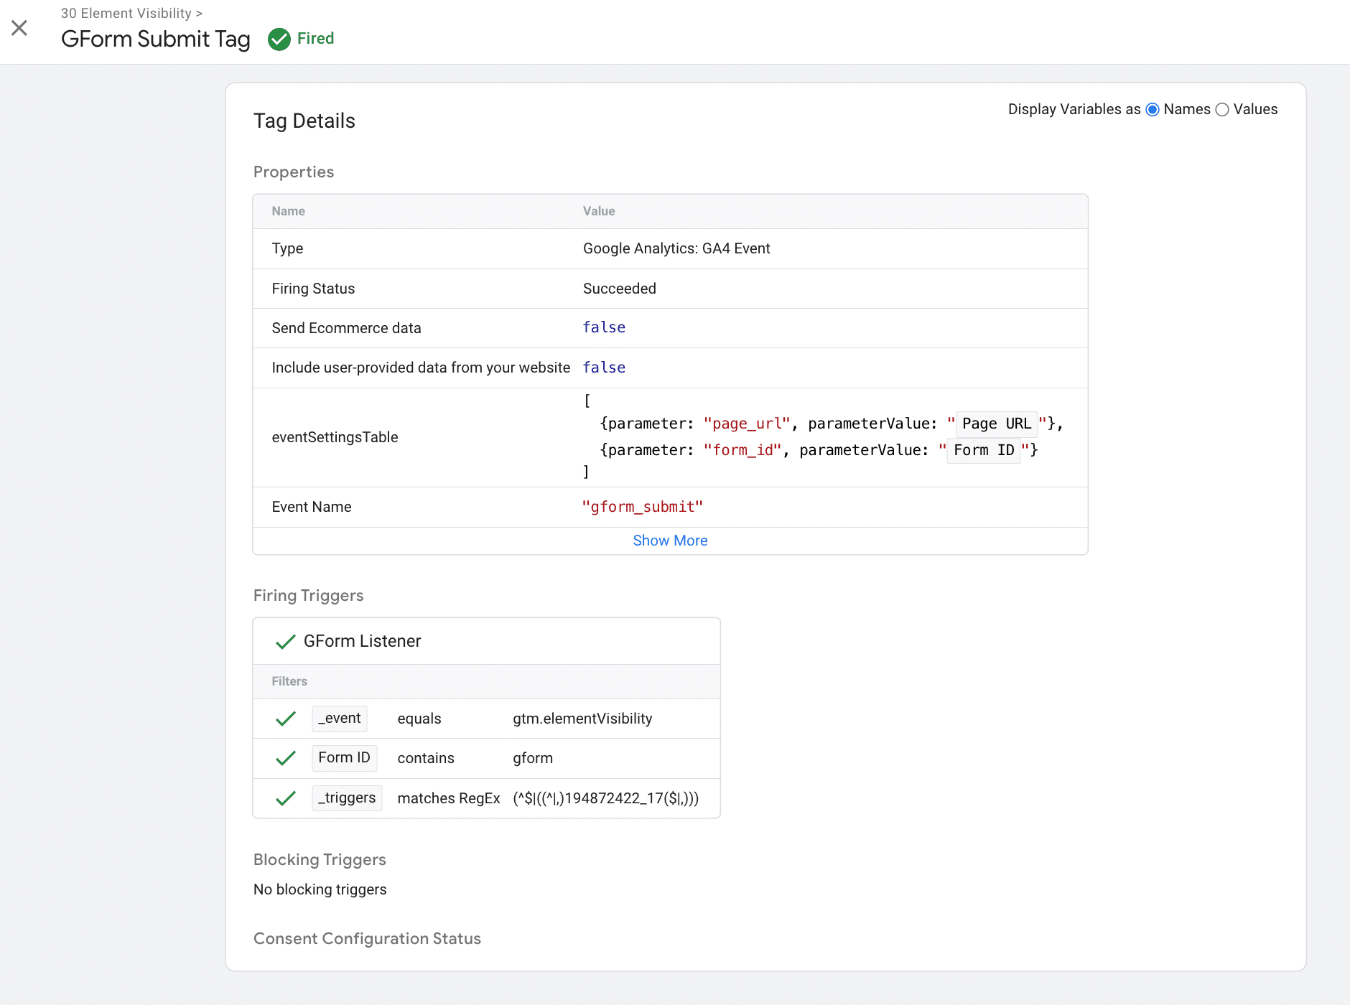
Task: Click the Send Ecommerce data label
Action: [x=346, y=328]
